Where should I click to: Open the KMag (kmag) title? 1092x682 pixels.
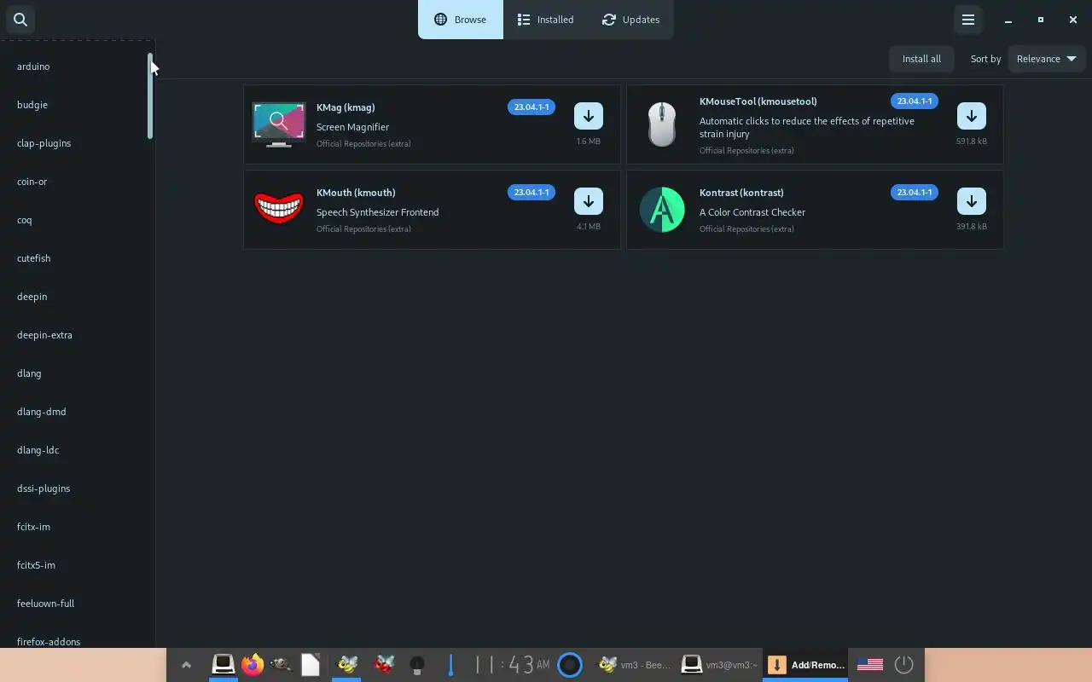pyautogui.click(x=346, y=107)
